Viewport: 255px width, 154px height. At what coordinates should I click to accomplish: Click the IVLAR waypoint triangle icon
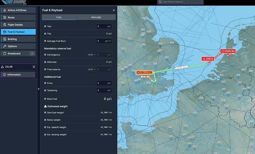click(2, 67)
